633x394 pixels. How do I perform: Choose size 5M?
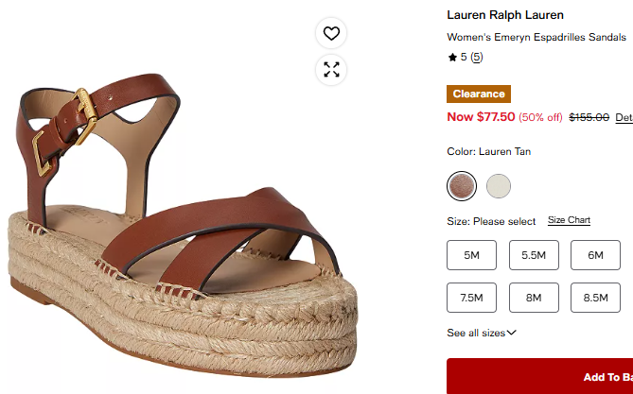(x=471, y=255)
